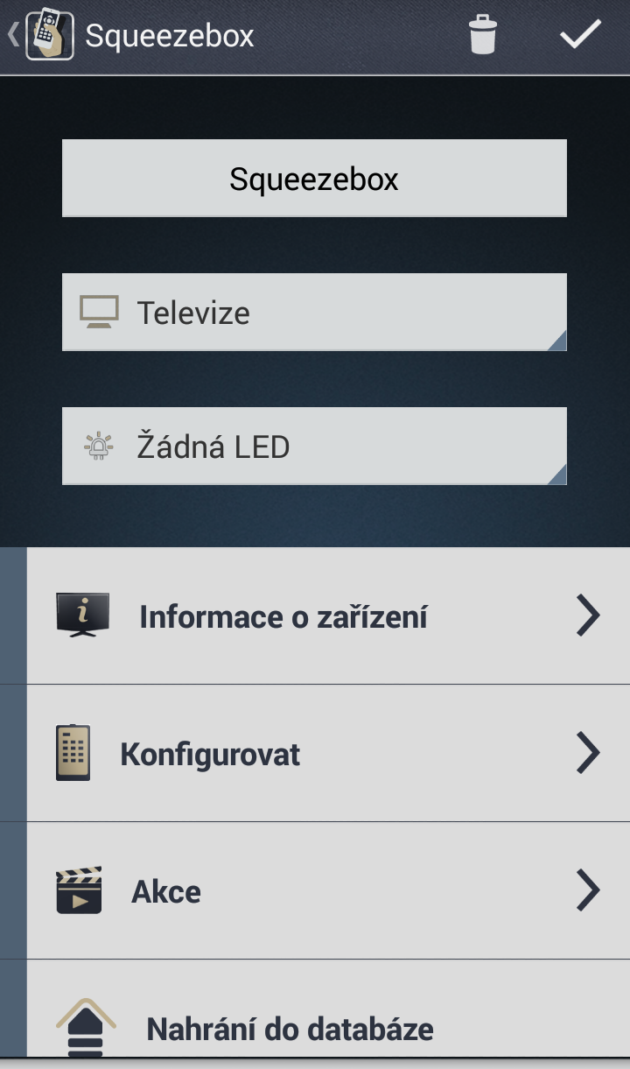
Task: Open the Televize device type dropdown
Action: 314,313
